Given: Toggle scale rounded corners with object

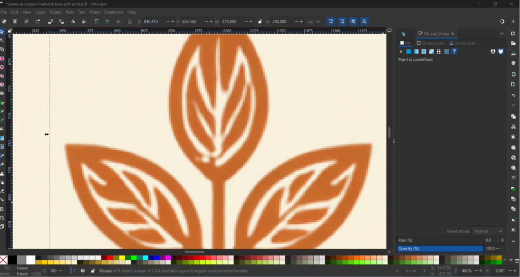Looking at the screenshot, I should tap(342, 21).
